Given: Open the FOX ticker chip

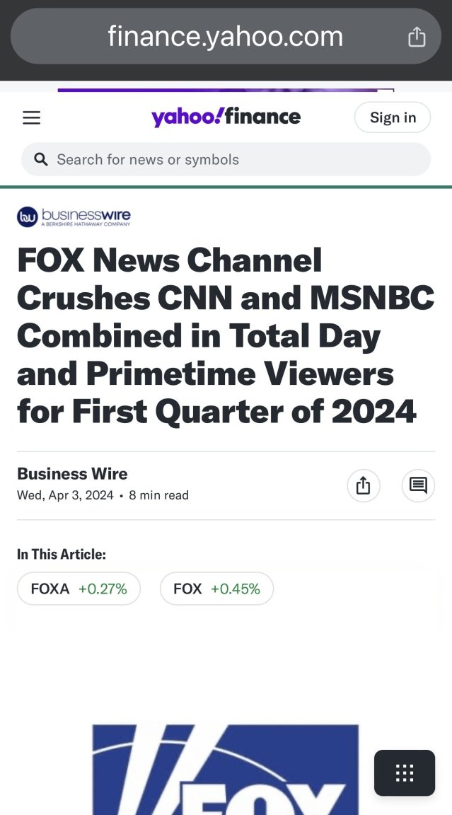Looking at the screenshot, I should pyautogui.click(x=216, y=589).
